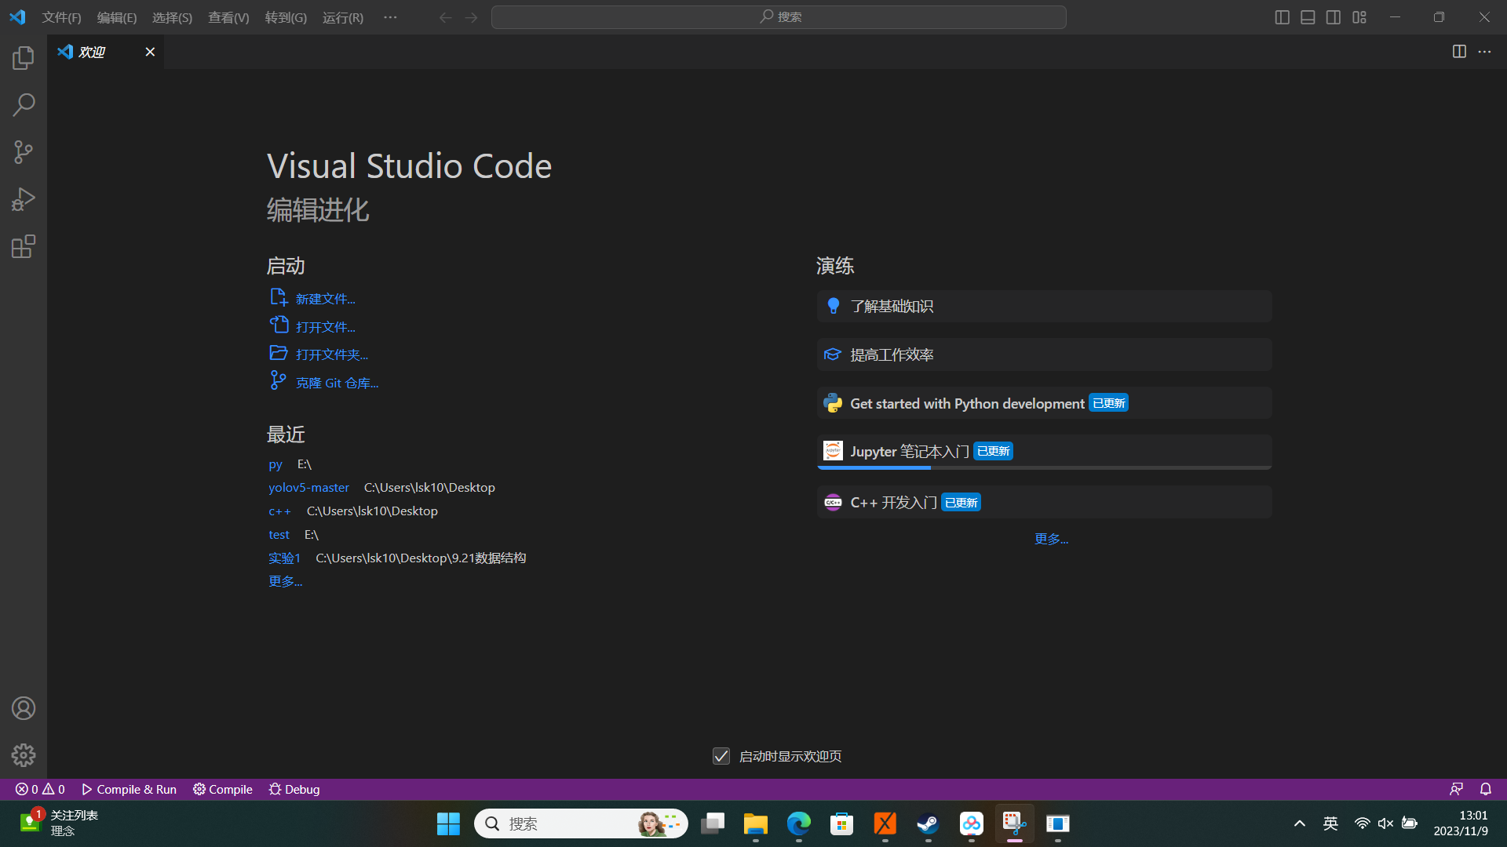Open the Windows Start button
The width and height of the screenshot is (1507, 847).
(x=448, y=823)
